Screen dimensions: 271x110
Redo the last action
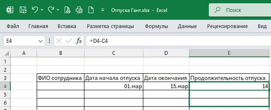click(51, 10)
